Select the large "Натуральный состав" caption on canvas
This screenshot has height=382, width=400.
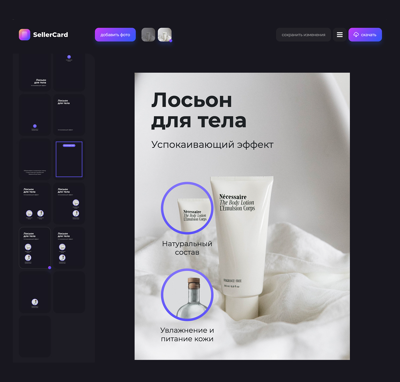pyautogui.click(x=187, y=248)
